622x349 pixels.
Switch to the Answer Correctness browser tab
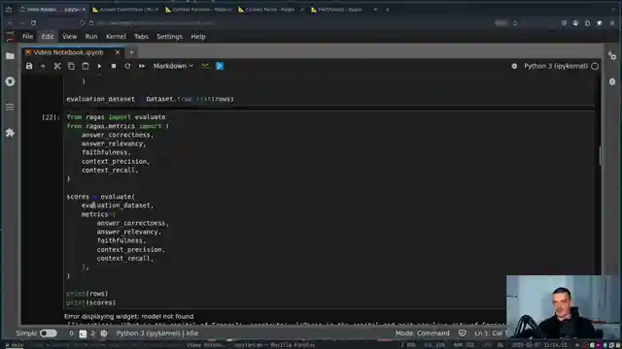(x=125, y=9)
